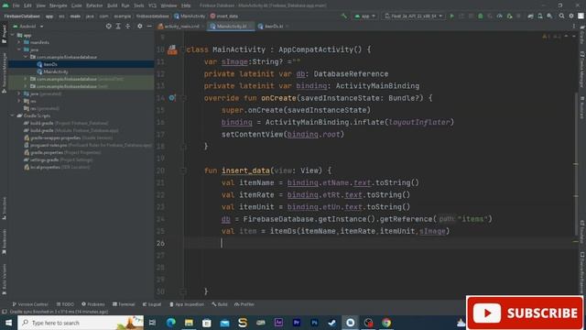Toggle Bookmarks side tool window

click(x=4, y=242)
